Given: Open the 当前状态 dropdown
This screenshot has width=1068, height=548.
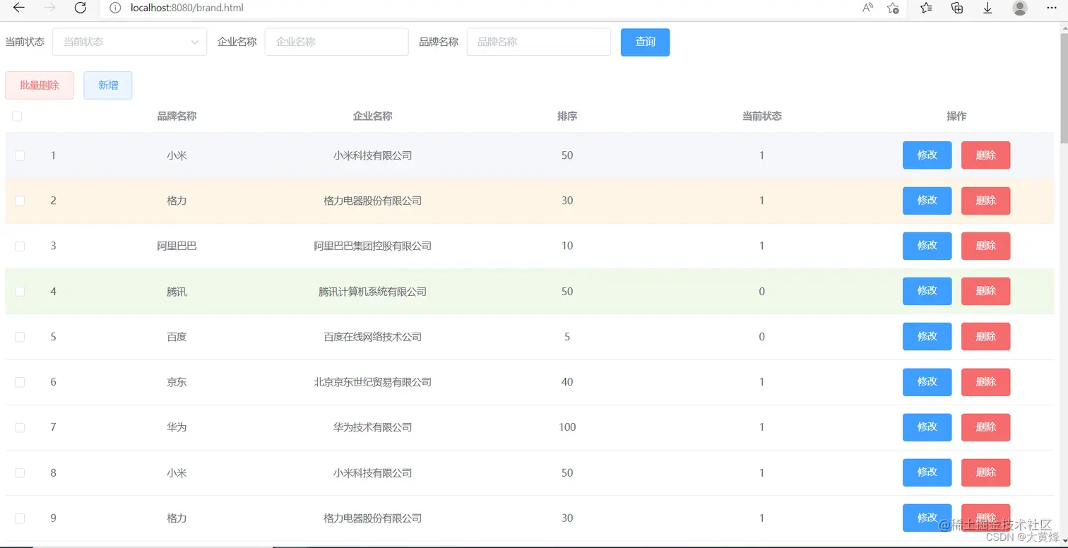Looking at the screenshot, I should tap(129, 42).
